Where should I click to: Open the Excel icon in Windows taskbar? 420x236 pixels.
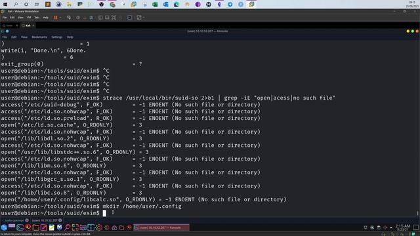point(155,5)
